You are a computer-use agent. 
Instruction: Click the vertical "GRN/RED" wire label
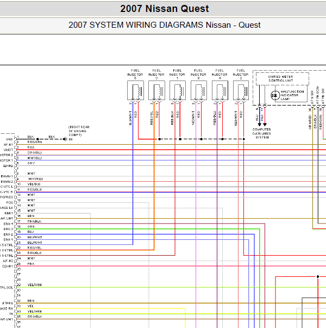coord(310,122)
